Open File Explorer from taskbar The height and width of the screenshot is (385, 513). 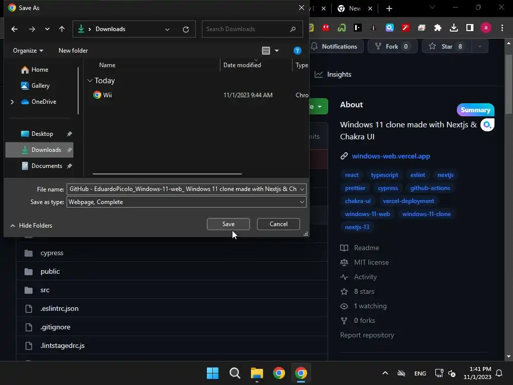click(x=257, y=373)
